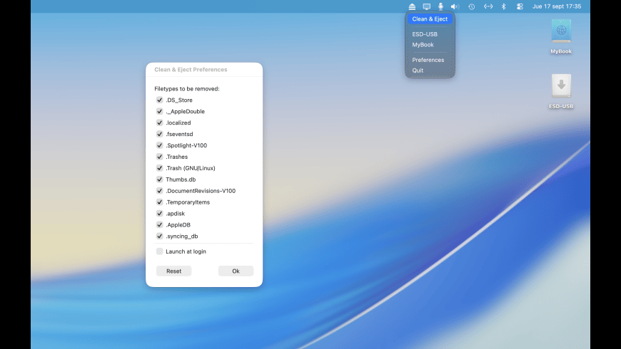Disable the .DocumentRevisions-V100 checkbox
This screenshot has width=621, height=349.
click(160, 190)
